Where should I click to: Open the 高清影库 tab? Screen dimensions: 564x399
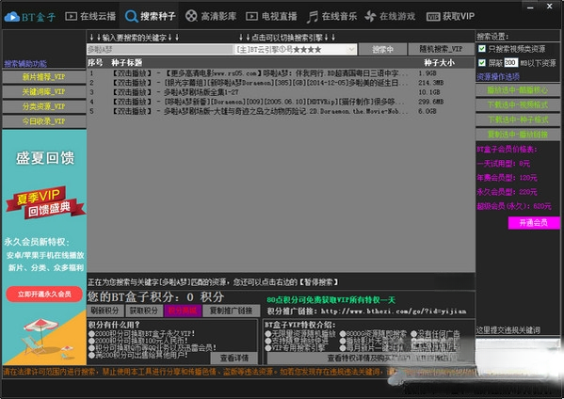[x=211, y=16]
